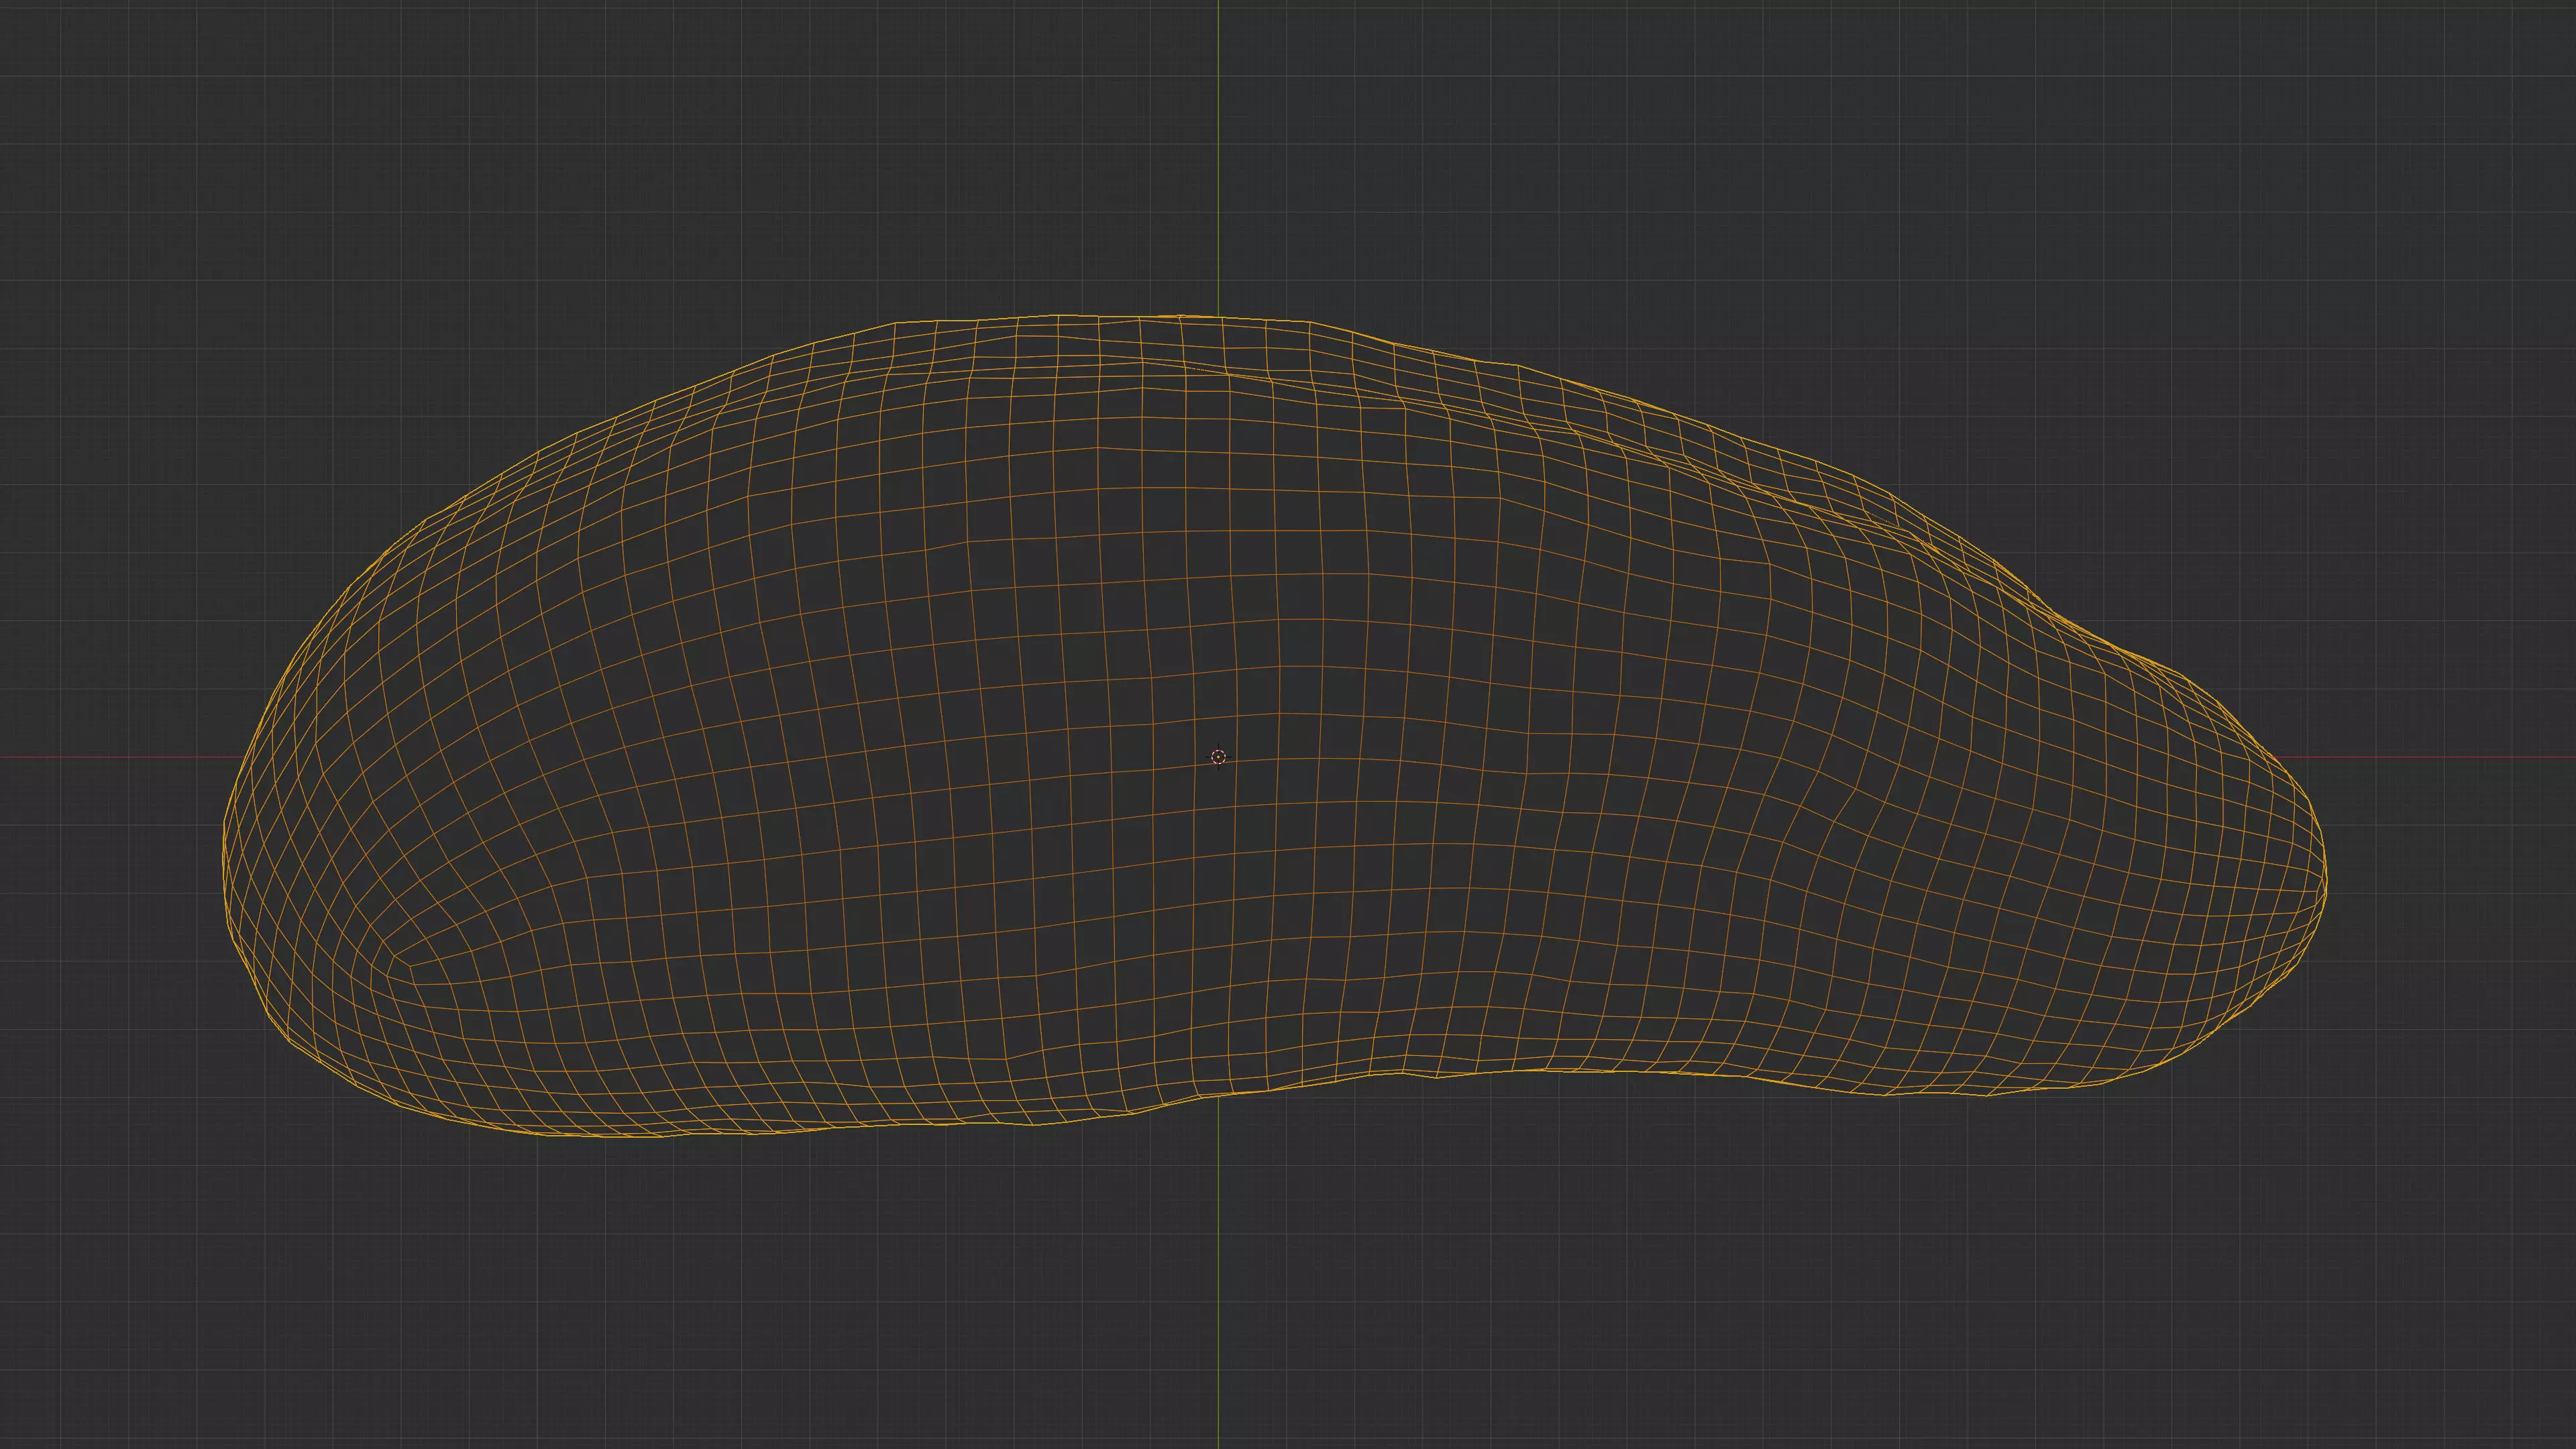Click the green vertical axis line above the mesh

pyautogui.click(x=1218, y=150)
